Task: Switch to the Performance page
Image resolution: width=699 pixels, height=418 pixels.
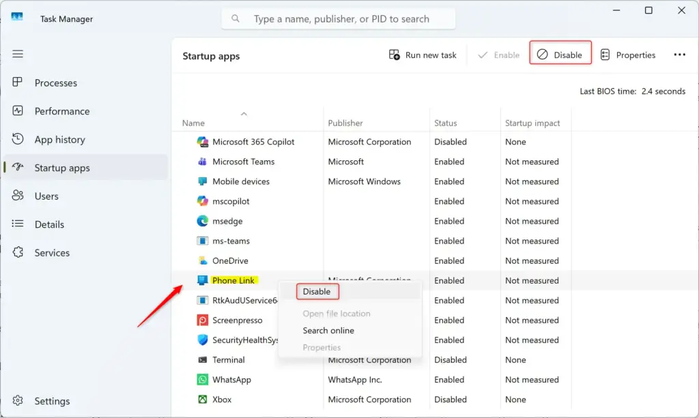Action: tap(85, 111)
